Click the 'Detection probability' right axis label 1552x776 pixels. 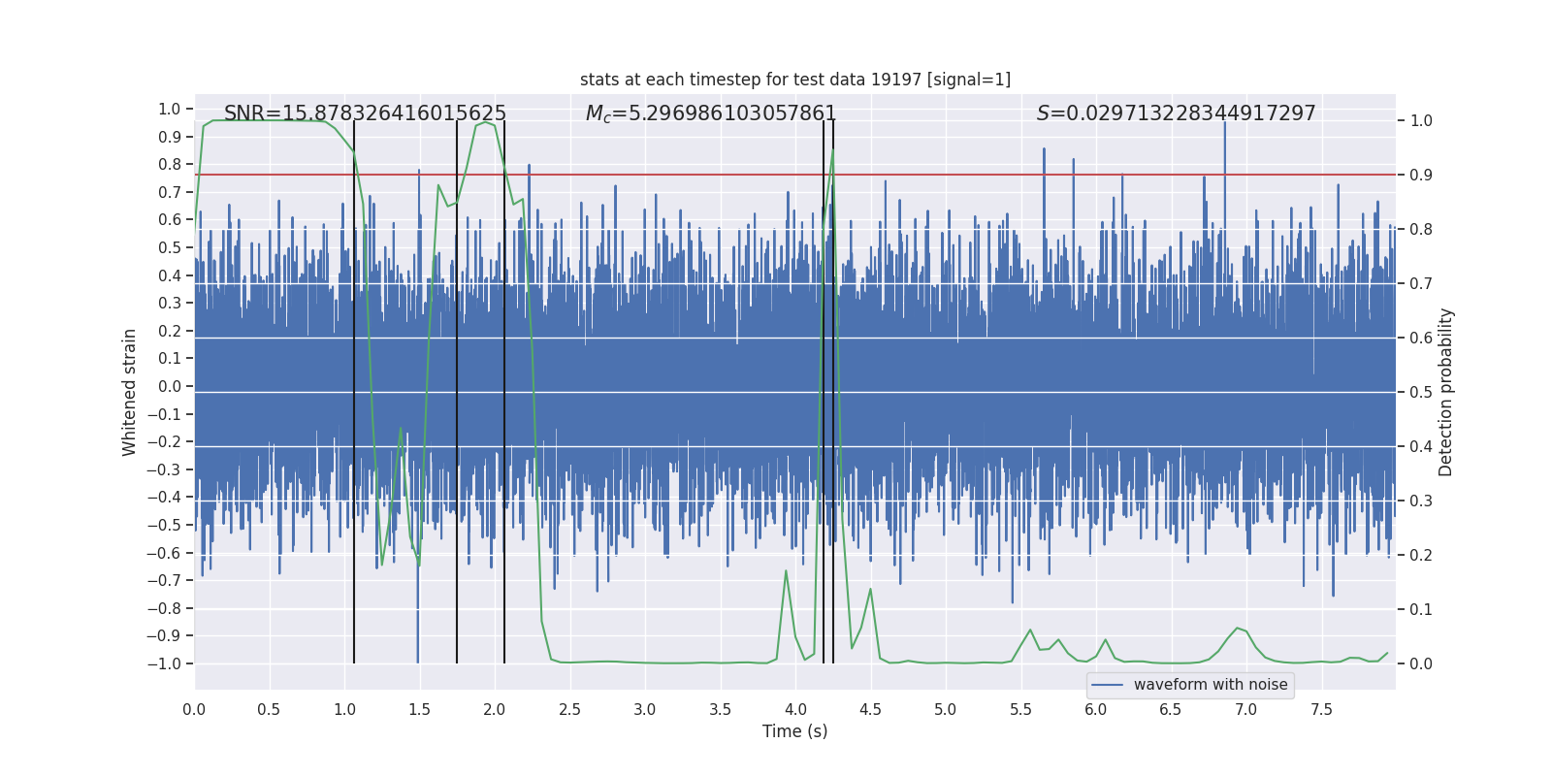(1446, 392)
